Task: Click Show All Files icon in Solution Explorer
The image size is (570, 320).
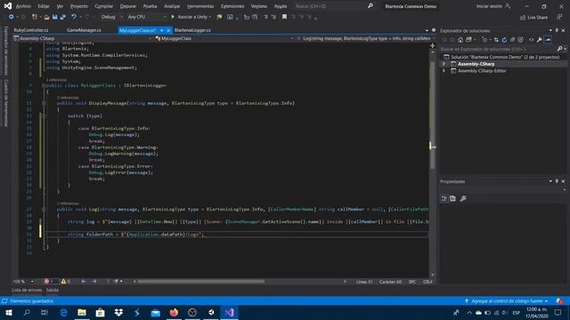Action: coord(520,40)
